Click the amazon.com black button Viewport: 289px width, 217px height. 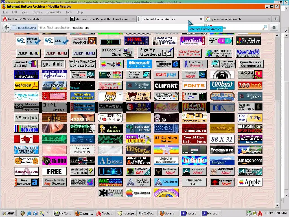tap(250, 161)
